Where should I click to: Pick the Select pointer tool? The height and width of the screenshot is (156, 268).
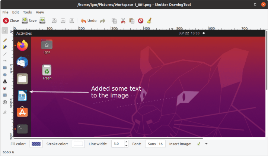click(x=5, y=31)
